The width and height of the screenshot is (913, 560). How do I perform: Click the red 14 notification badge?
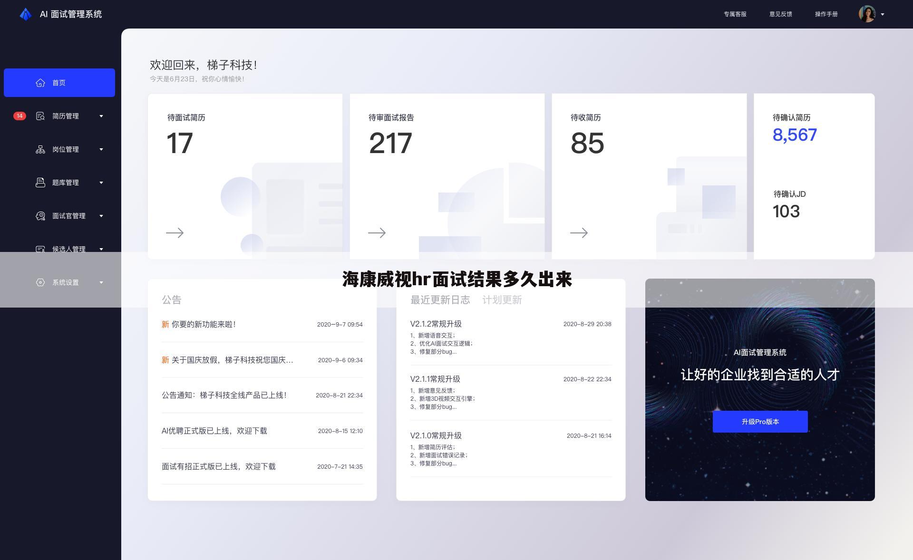(19, 116)
